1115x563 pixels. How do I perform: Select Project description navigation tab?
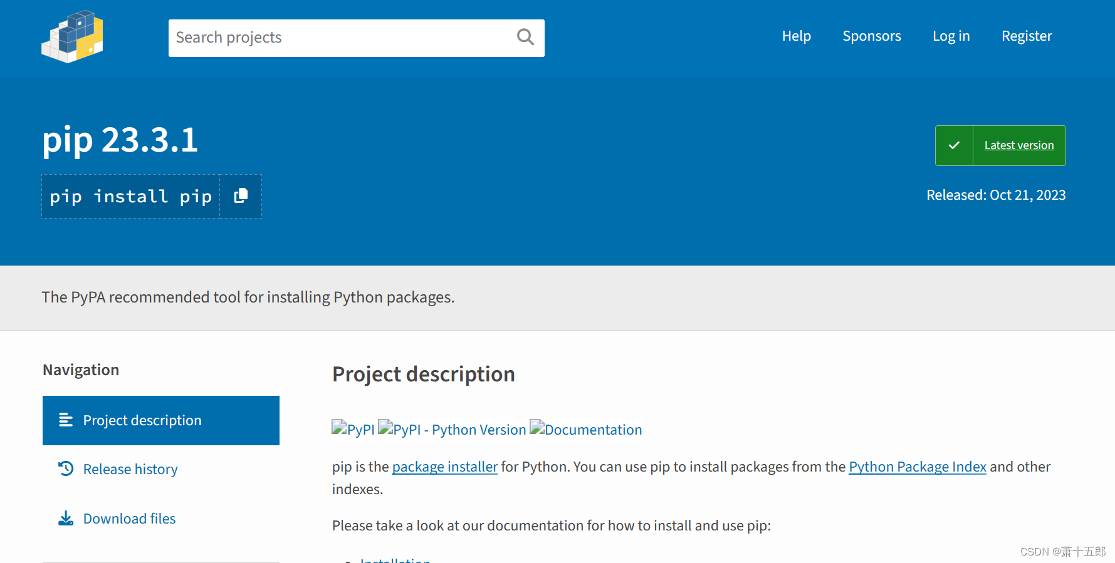[161, 420]
